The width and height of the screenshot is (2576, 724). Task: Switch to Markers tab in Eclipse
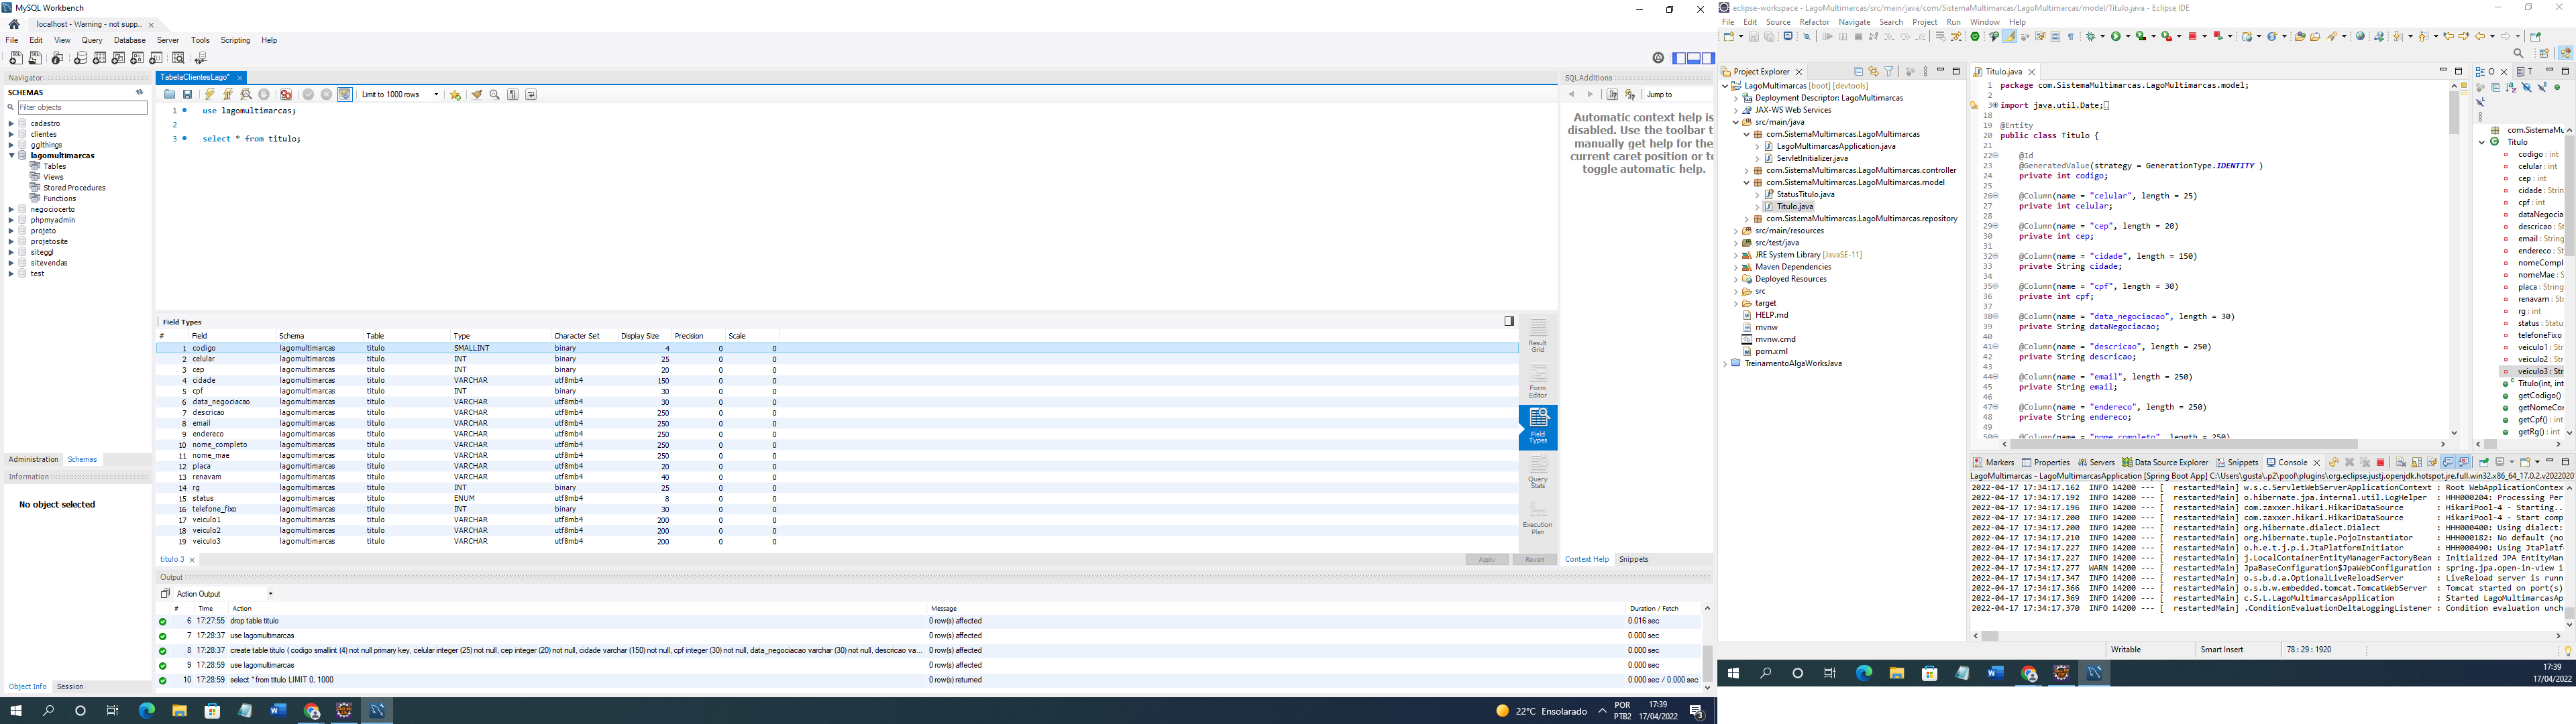point(1994,462)
